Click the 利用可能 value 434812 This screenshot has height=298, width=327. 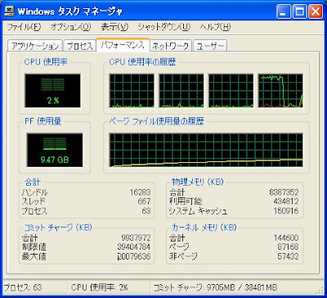(285, 201)
